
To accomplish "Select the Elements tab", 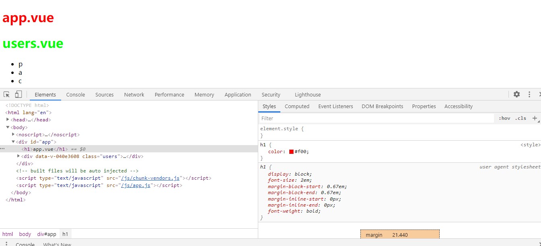I will coord(45,95).
